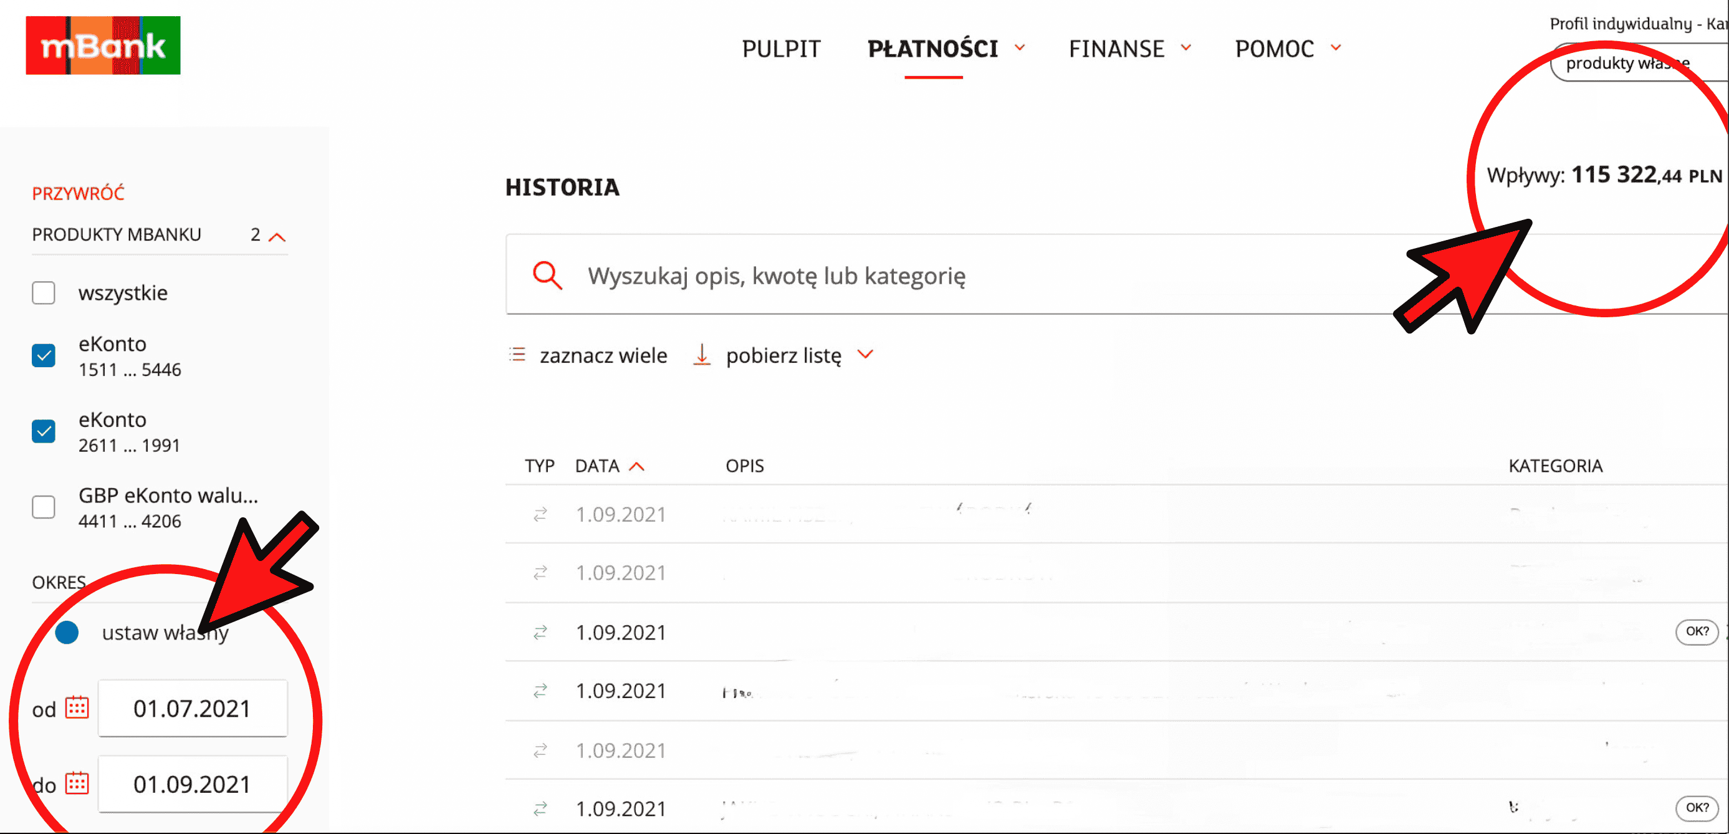The width and height of the screenshot is (1729, 834).
Task: Go to the PULPIT tab
Action: (780, 49)
